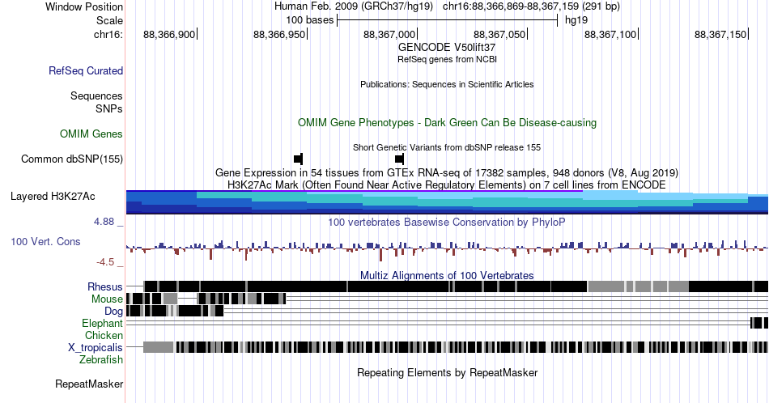Click the Sequences track label

96,95
